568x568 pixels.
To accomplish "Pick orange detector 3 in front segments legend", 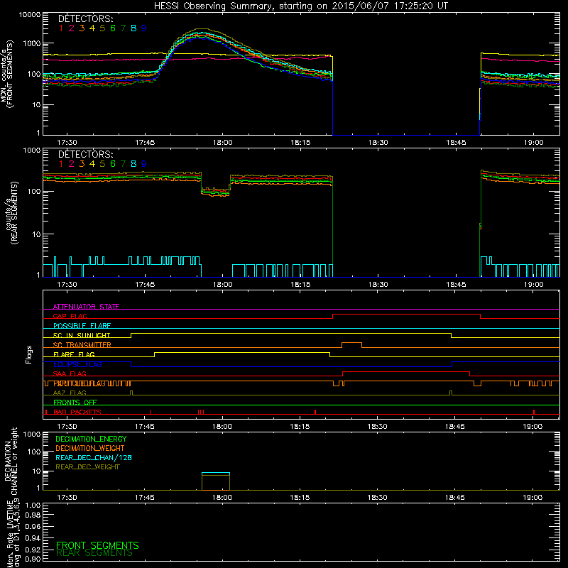I will point(82,28).
